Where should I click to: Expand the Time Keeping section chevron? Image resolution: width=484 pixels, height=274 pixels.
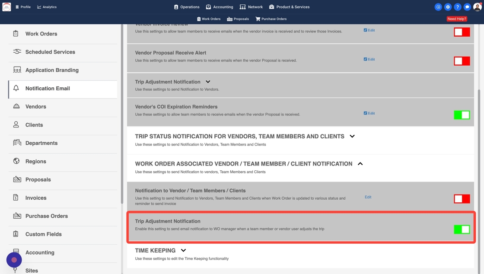pos(183,250)
